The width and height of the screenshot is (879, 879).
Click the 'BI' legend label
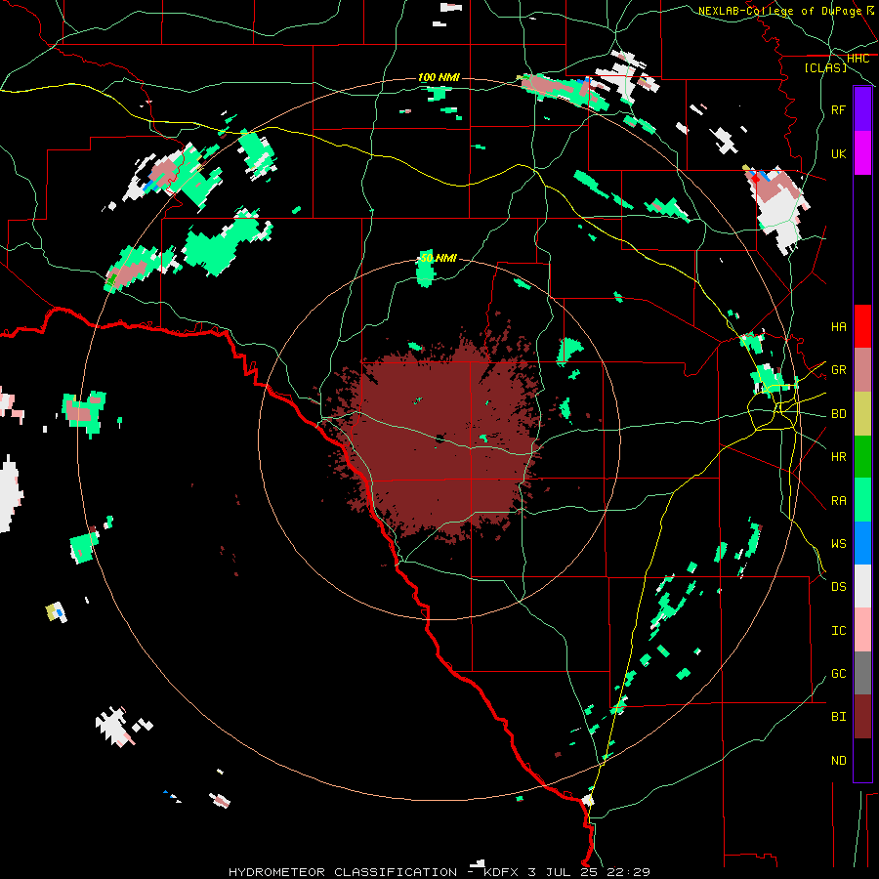pos(838,717)
